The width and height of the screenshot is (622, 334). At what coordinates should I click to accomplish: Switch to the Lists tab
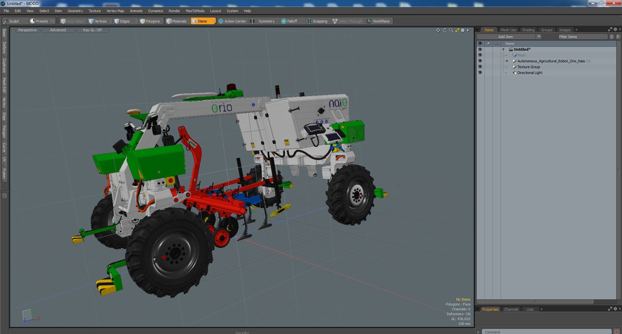[530, 309]
